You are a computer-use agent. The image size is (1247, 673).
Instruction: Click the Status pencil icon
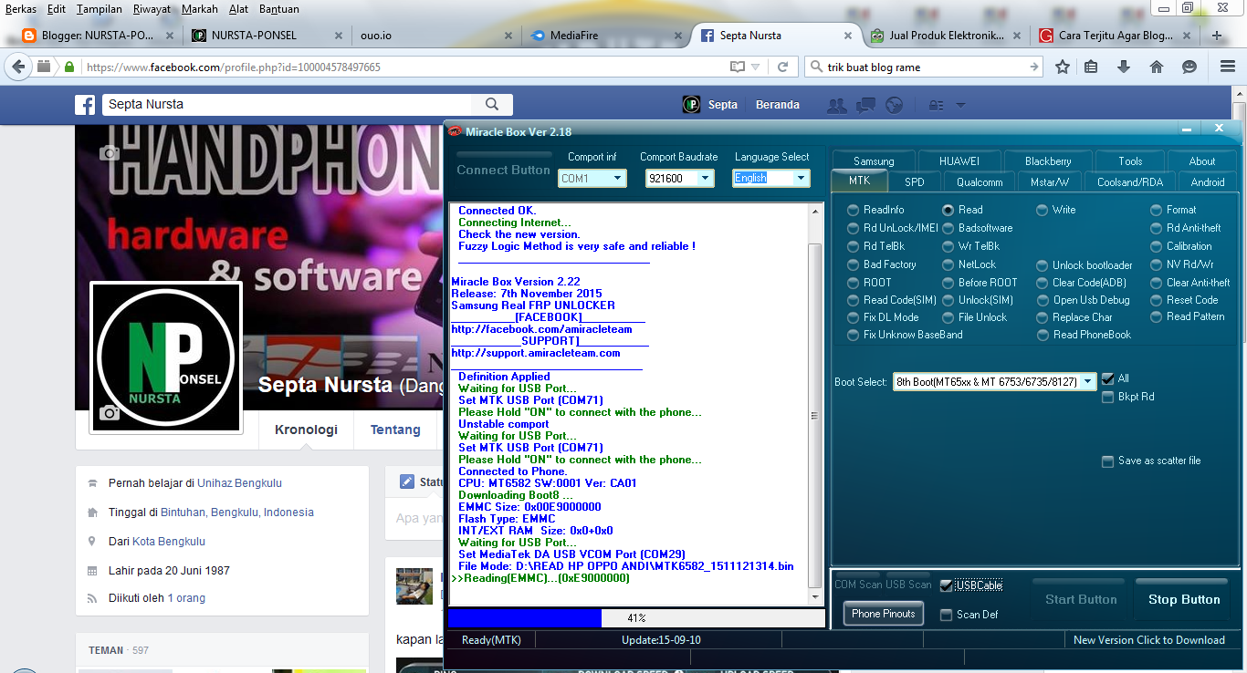[x=407, y=482]
